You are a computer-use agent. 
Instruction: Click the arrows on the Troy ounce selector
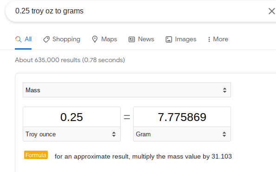click(114, 134)
